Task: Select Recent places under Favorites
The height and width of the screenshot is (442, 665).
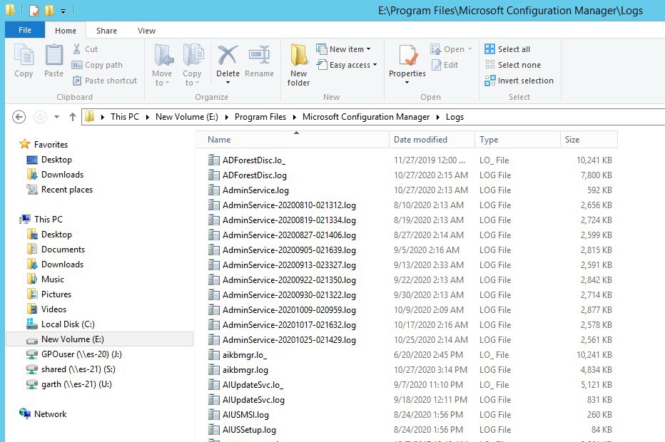Action: [59, 190]
